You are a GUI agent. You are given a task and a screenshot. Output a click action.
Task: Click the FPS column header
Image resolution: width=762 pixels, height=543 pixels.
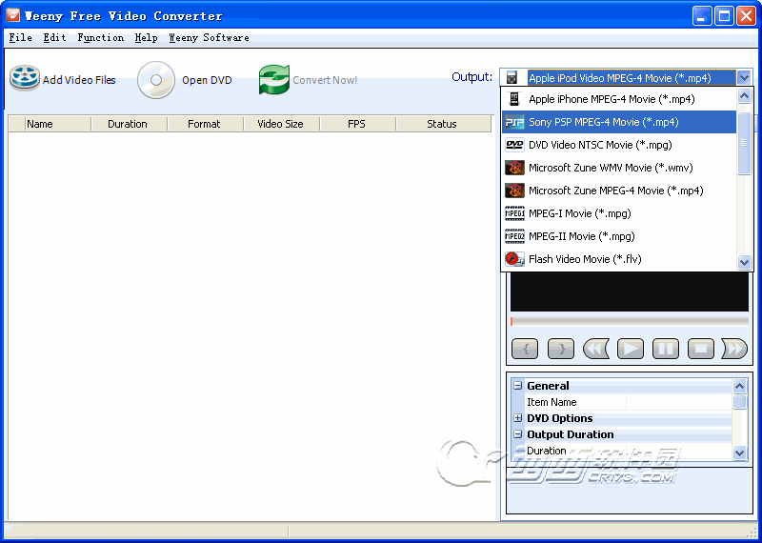pyautogui.click(x=358, y=124)
